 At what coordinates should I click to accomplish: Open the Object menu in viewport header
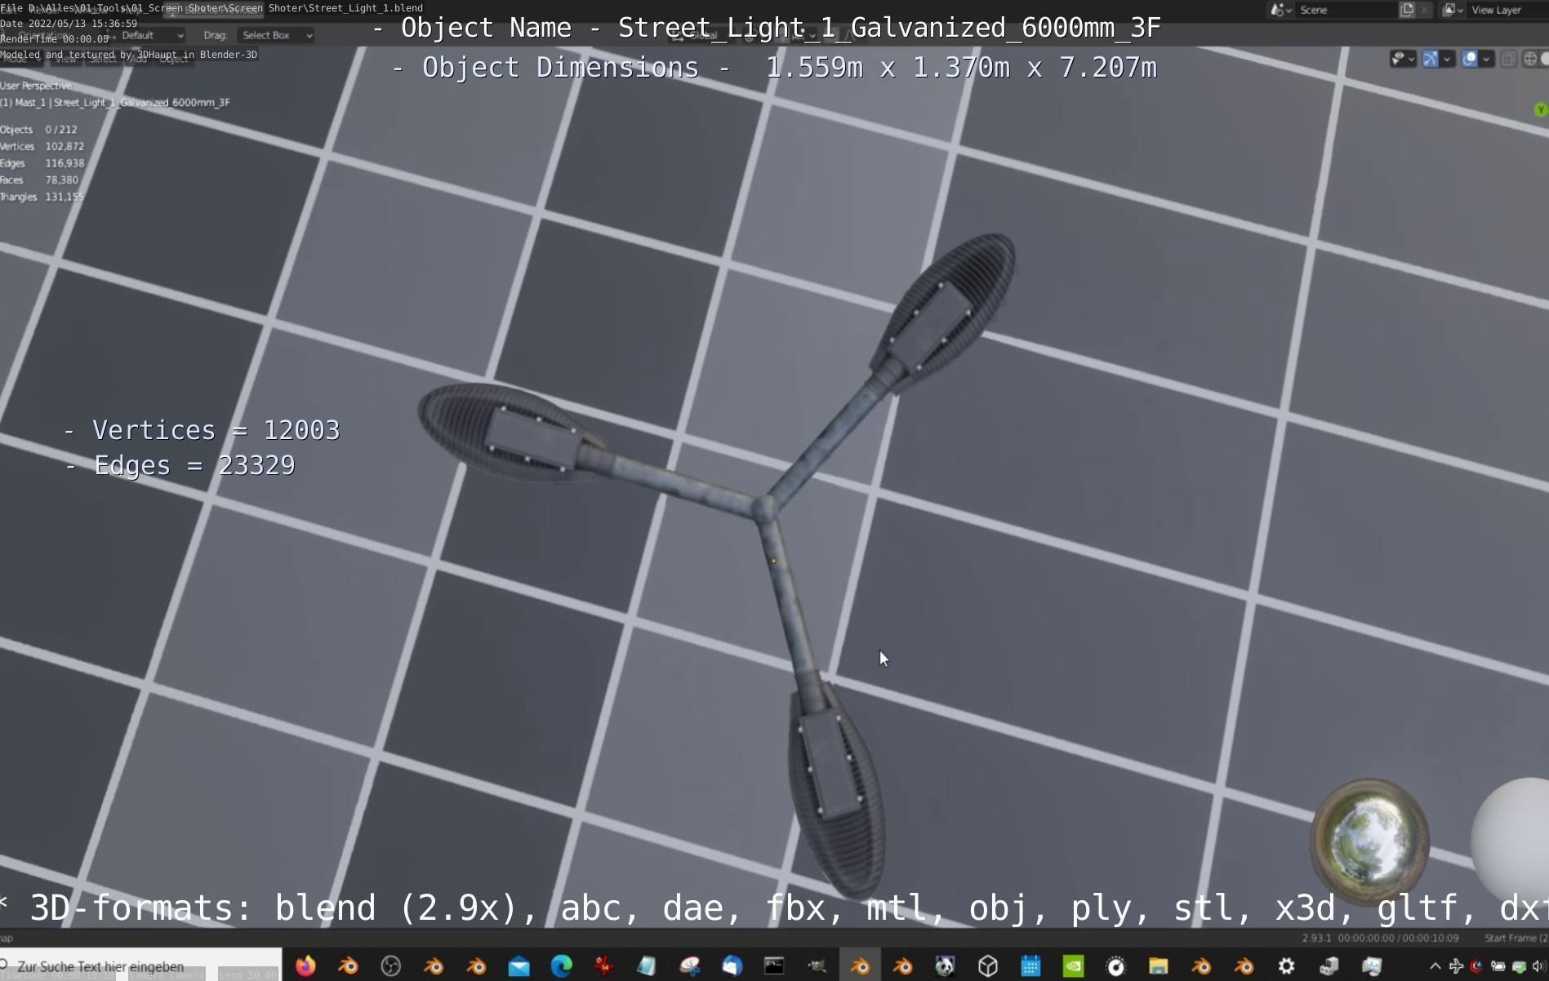[173, 59]
